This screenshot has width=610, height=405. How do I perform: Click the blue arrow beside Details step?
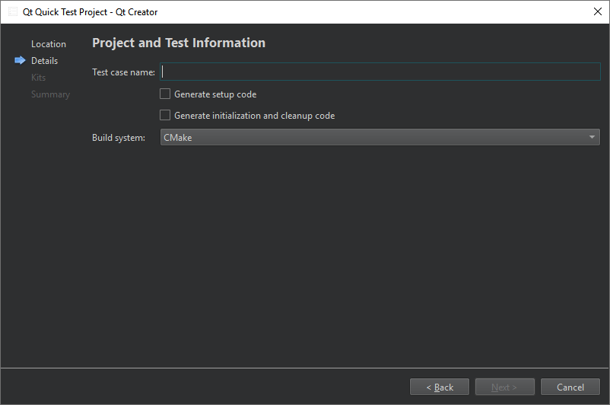pyautogui.click(x=20, y=61)
